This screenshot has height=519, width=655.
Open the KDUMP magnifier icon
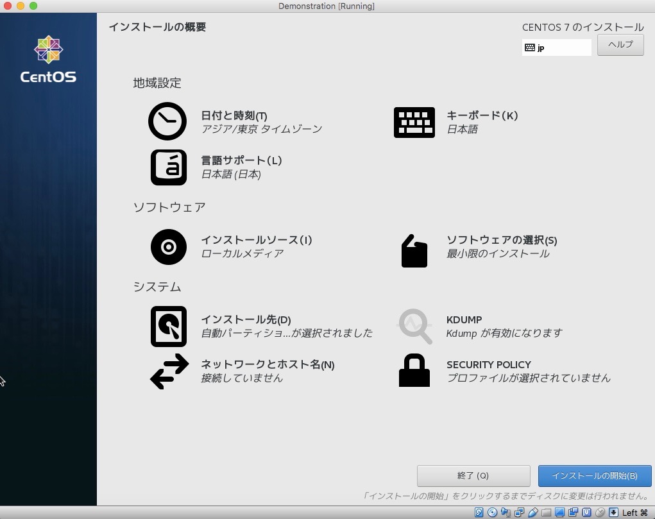[414, 327]
